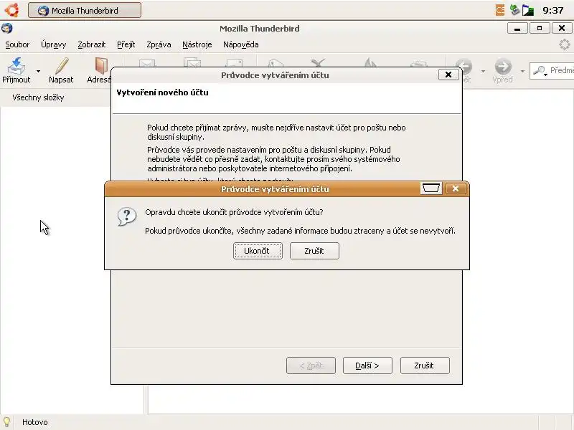Click Další > in the account wizard
The image size is (574, 430).
[367, 365]
